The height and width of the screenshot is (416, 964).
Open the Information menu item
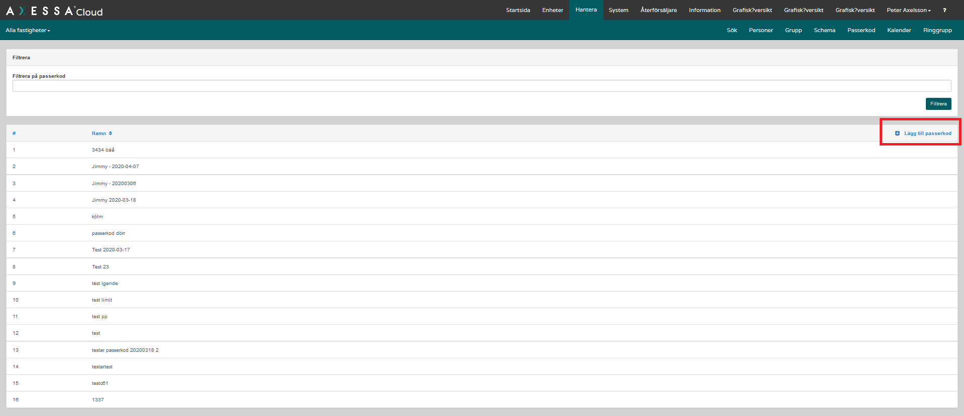704,10
